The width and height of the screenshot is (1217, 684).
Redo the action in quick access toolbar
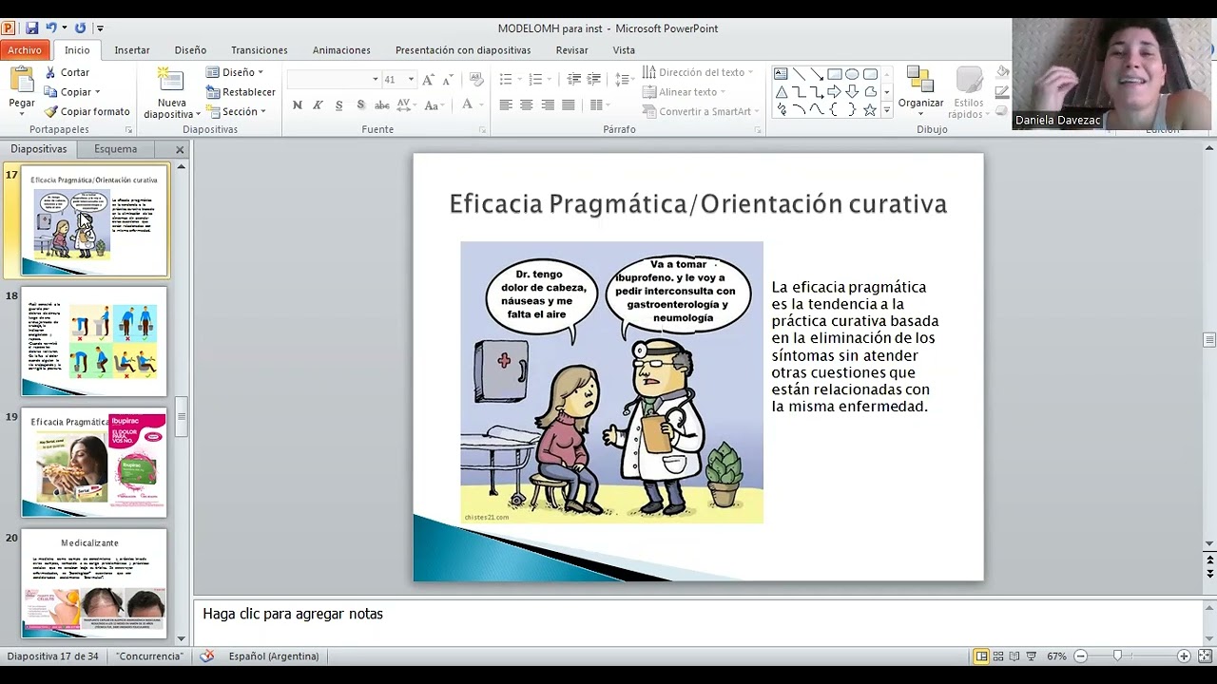[80, 28]
